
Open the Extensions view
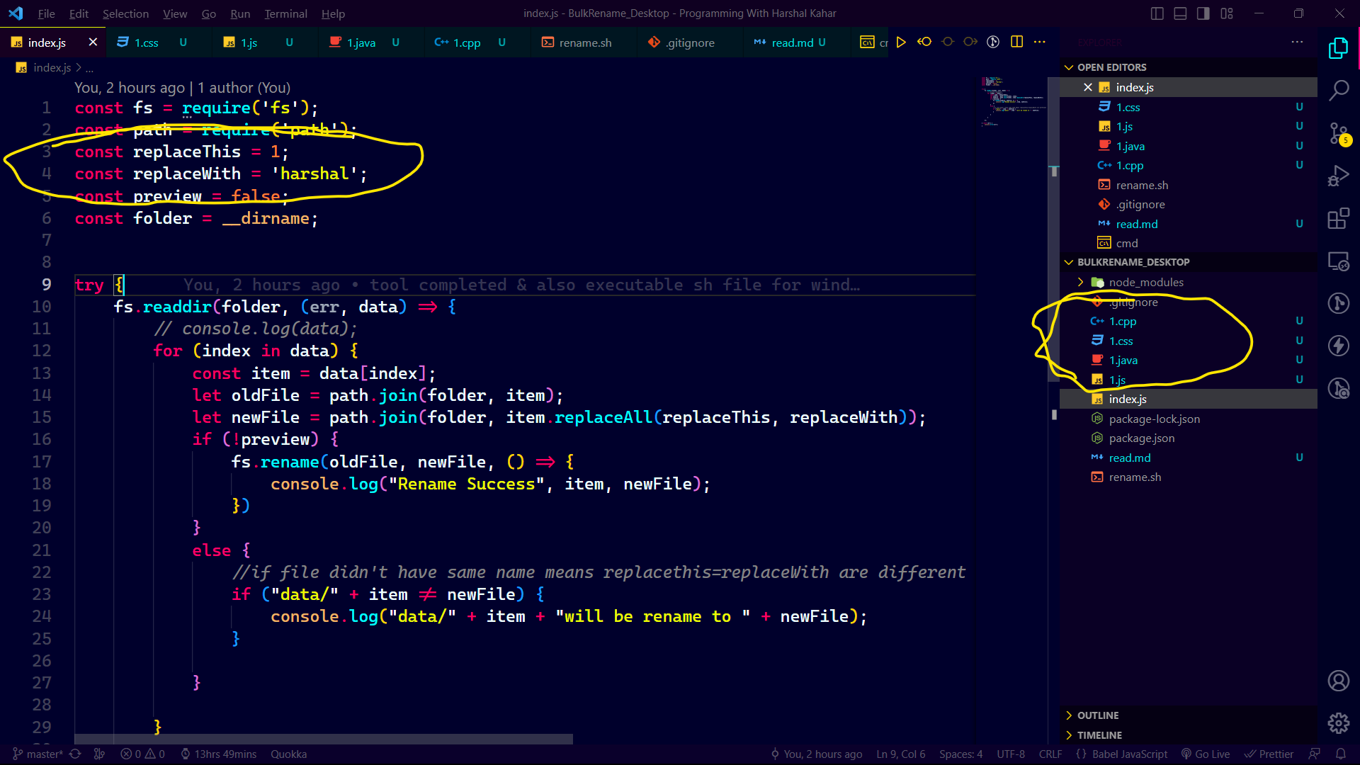click(1339, 218)
